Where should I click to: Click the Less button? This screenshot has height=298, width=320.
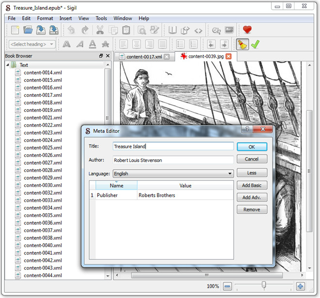coord(252,173)
